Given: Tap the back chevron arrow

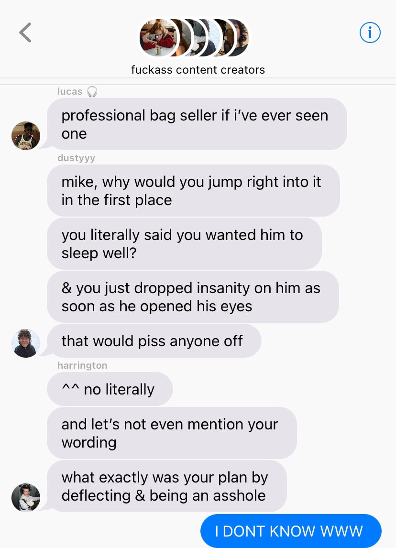Looking at the screenshot, I should 25,33.
